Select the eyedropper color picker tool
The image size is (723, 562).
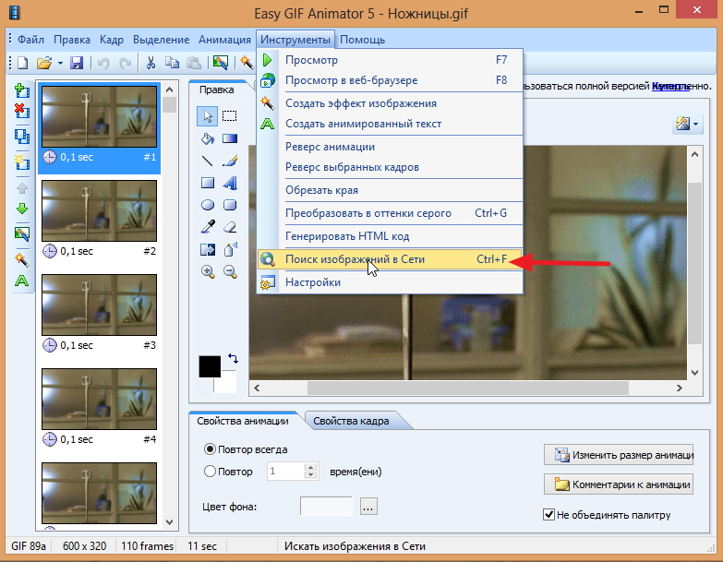(x=208, y=227)
